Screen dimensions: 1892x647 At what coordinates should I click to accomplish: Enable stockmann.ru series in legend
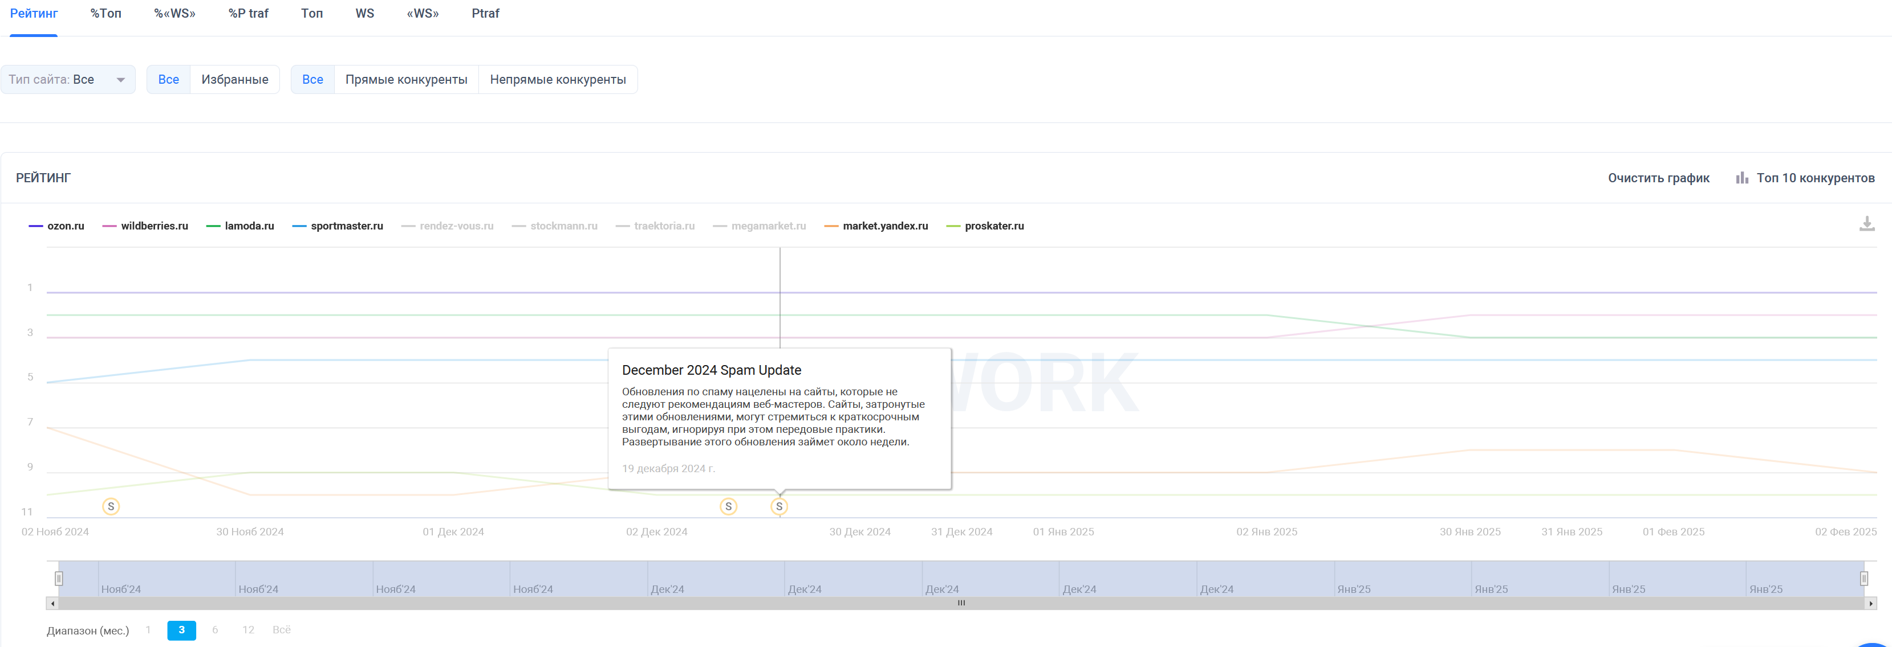(x=554, y=226)
